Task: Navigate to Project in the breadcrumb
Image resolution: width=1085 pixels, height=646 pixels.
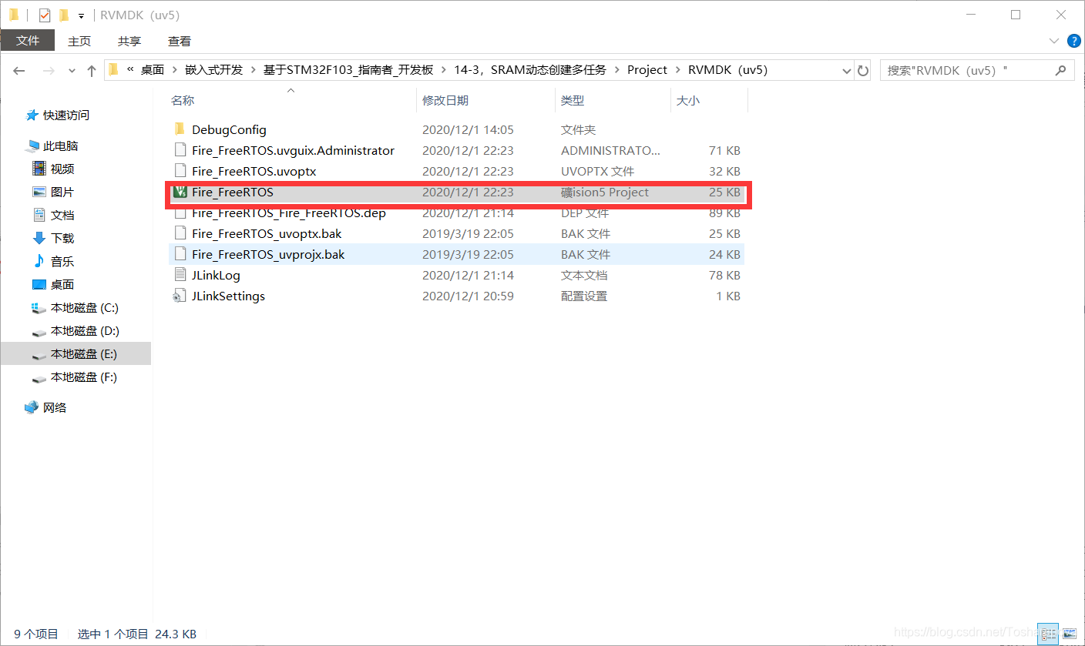Action: (647, 70)
